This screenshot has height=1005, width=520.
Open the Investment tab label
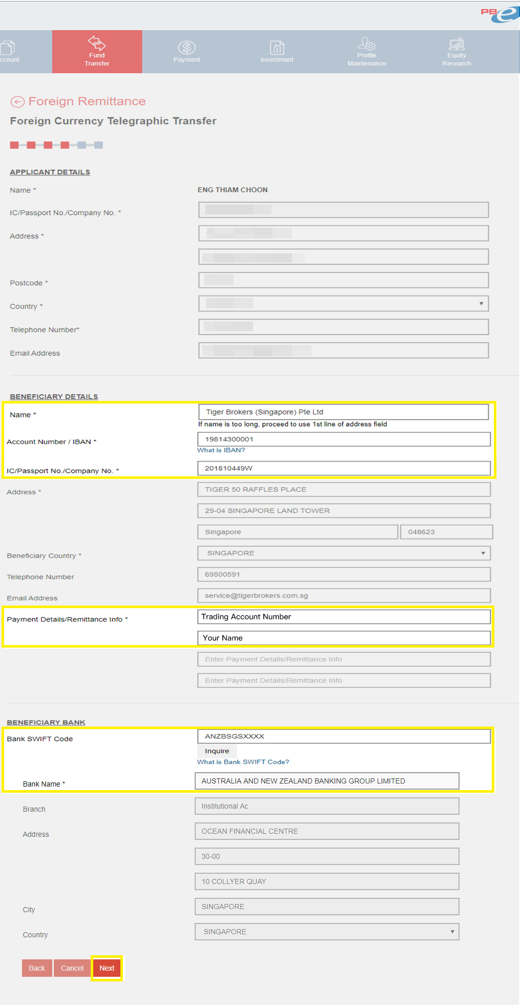coord(277,60)
